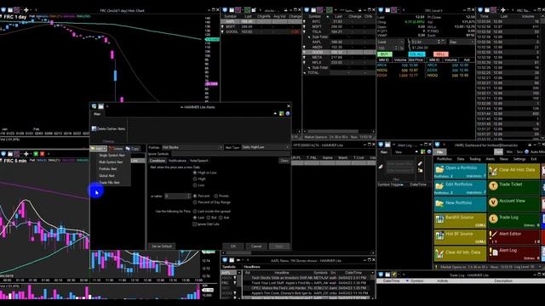The width and height of the screenshot is (545, 306).
Task: Click the shield icon in the Alerts window title bar
Action: 94,106
